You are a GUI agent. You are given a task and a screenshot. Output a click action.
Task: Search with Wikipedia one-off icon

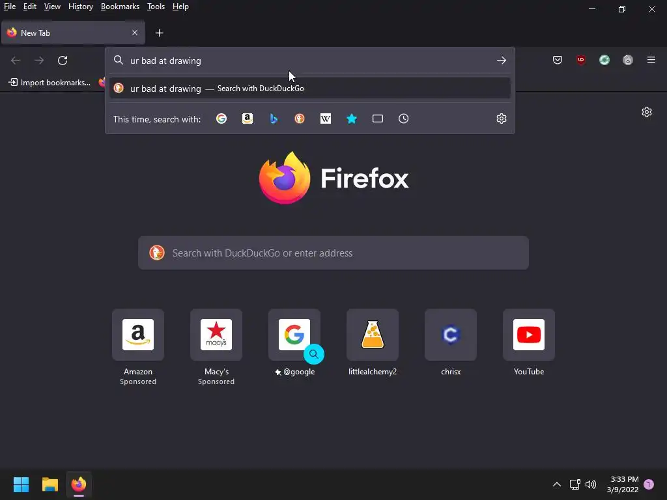(x=326, y=118)
